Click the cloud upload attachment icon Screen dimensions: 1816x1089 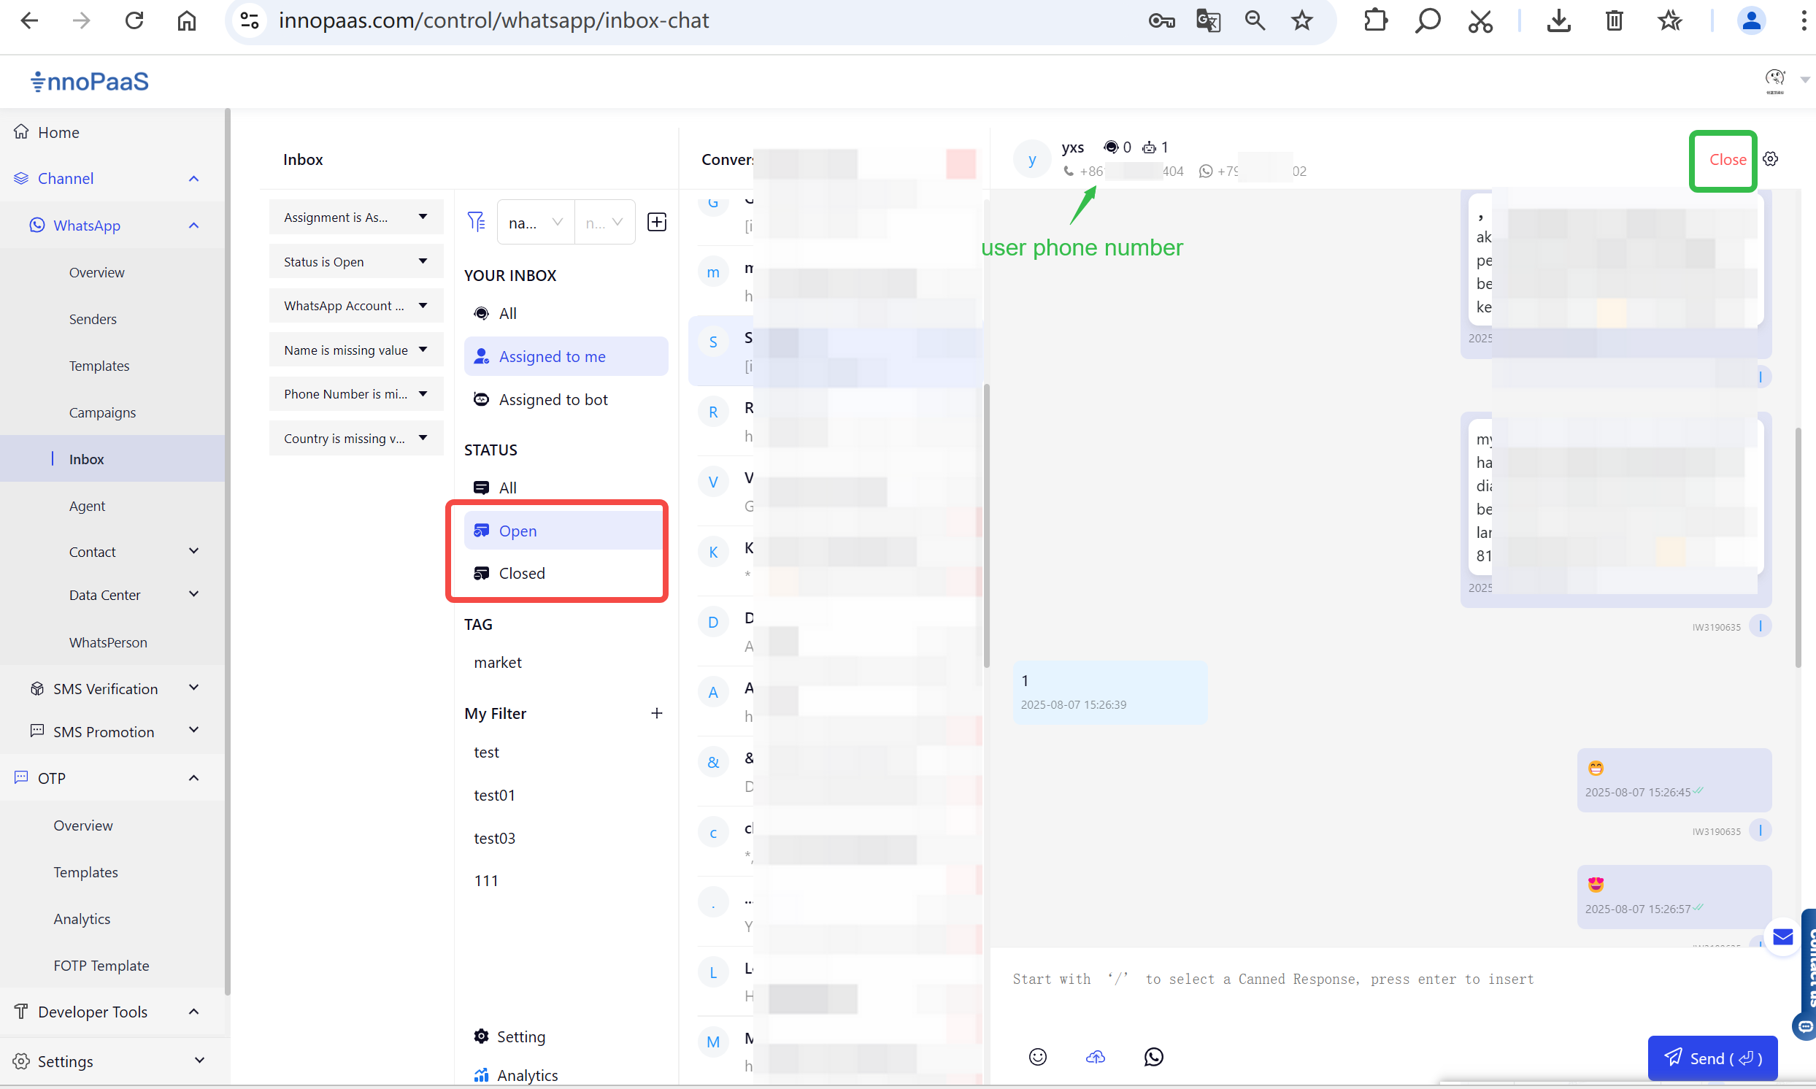coord(1096,1057)
